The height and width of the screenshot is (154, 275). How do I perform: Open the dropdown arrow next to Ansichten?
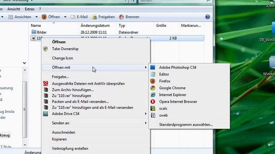37,17
